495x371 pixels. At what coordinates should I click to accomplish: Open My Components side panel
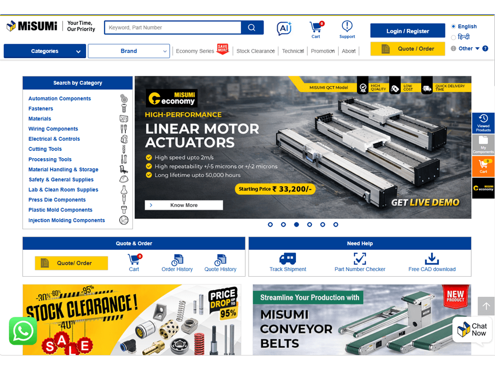[483, 145]
